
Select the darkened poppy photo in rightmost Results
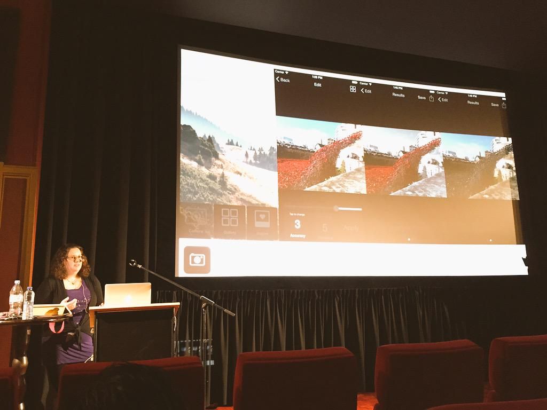pyautogui.click(x=480, y=171)
